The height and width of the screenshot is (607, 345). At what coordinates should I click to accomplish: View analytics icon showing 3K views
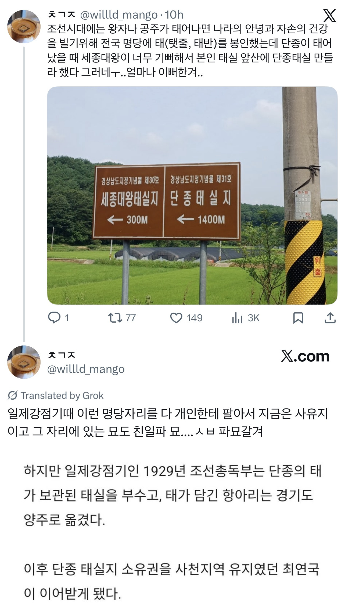(x=237, y=318)
